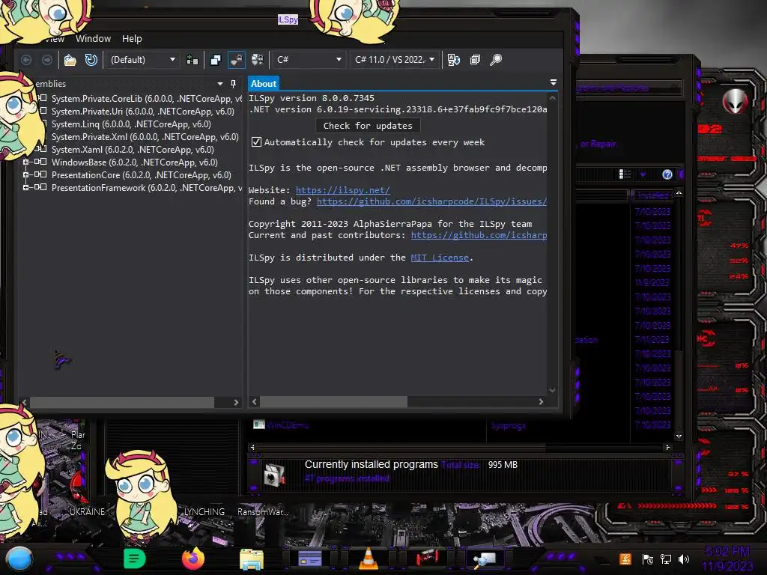Click the assembly tree horizontal scrollbar thumb
The width and height of the screenshot is (767, 575).
pos(122,402)
